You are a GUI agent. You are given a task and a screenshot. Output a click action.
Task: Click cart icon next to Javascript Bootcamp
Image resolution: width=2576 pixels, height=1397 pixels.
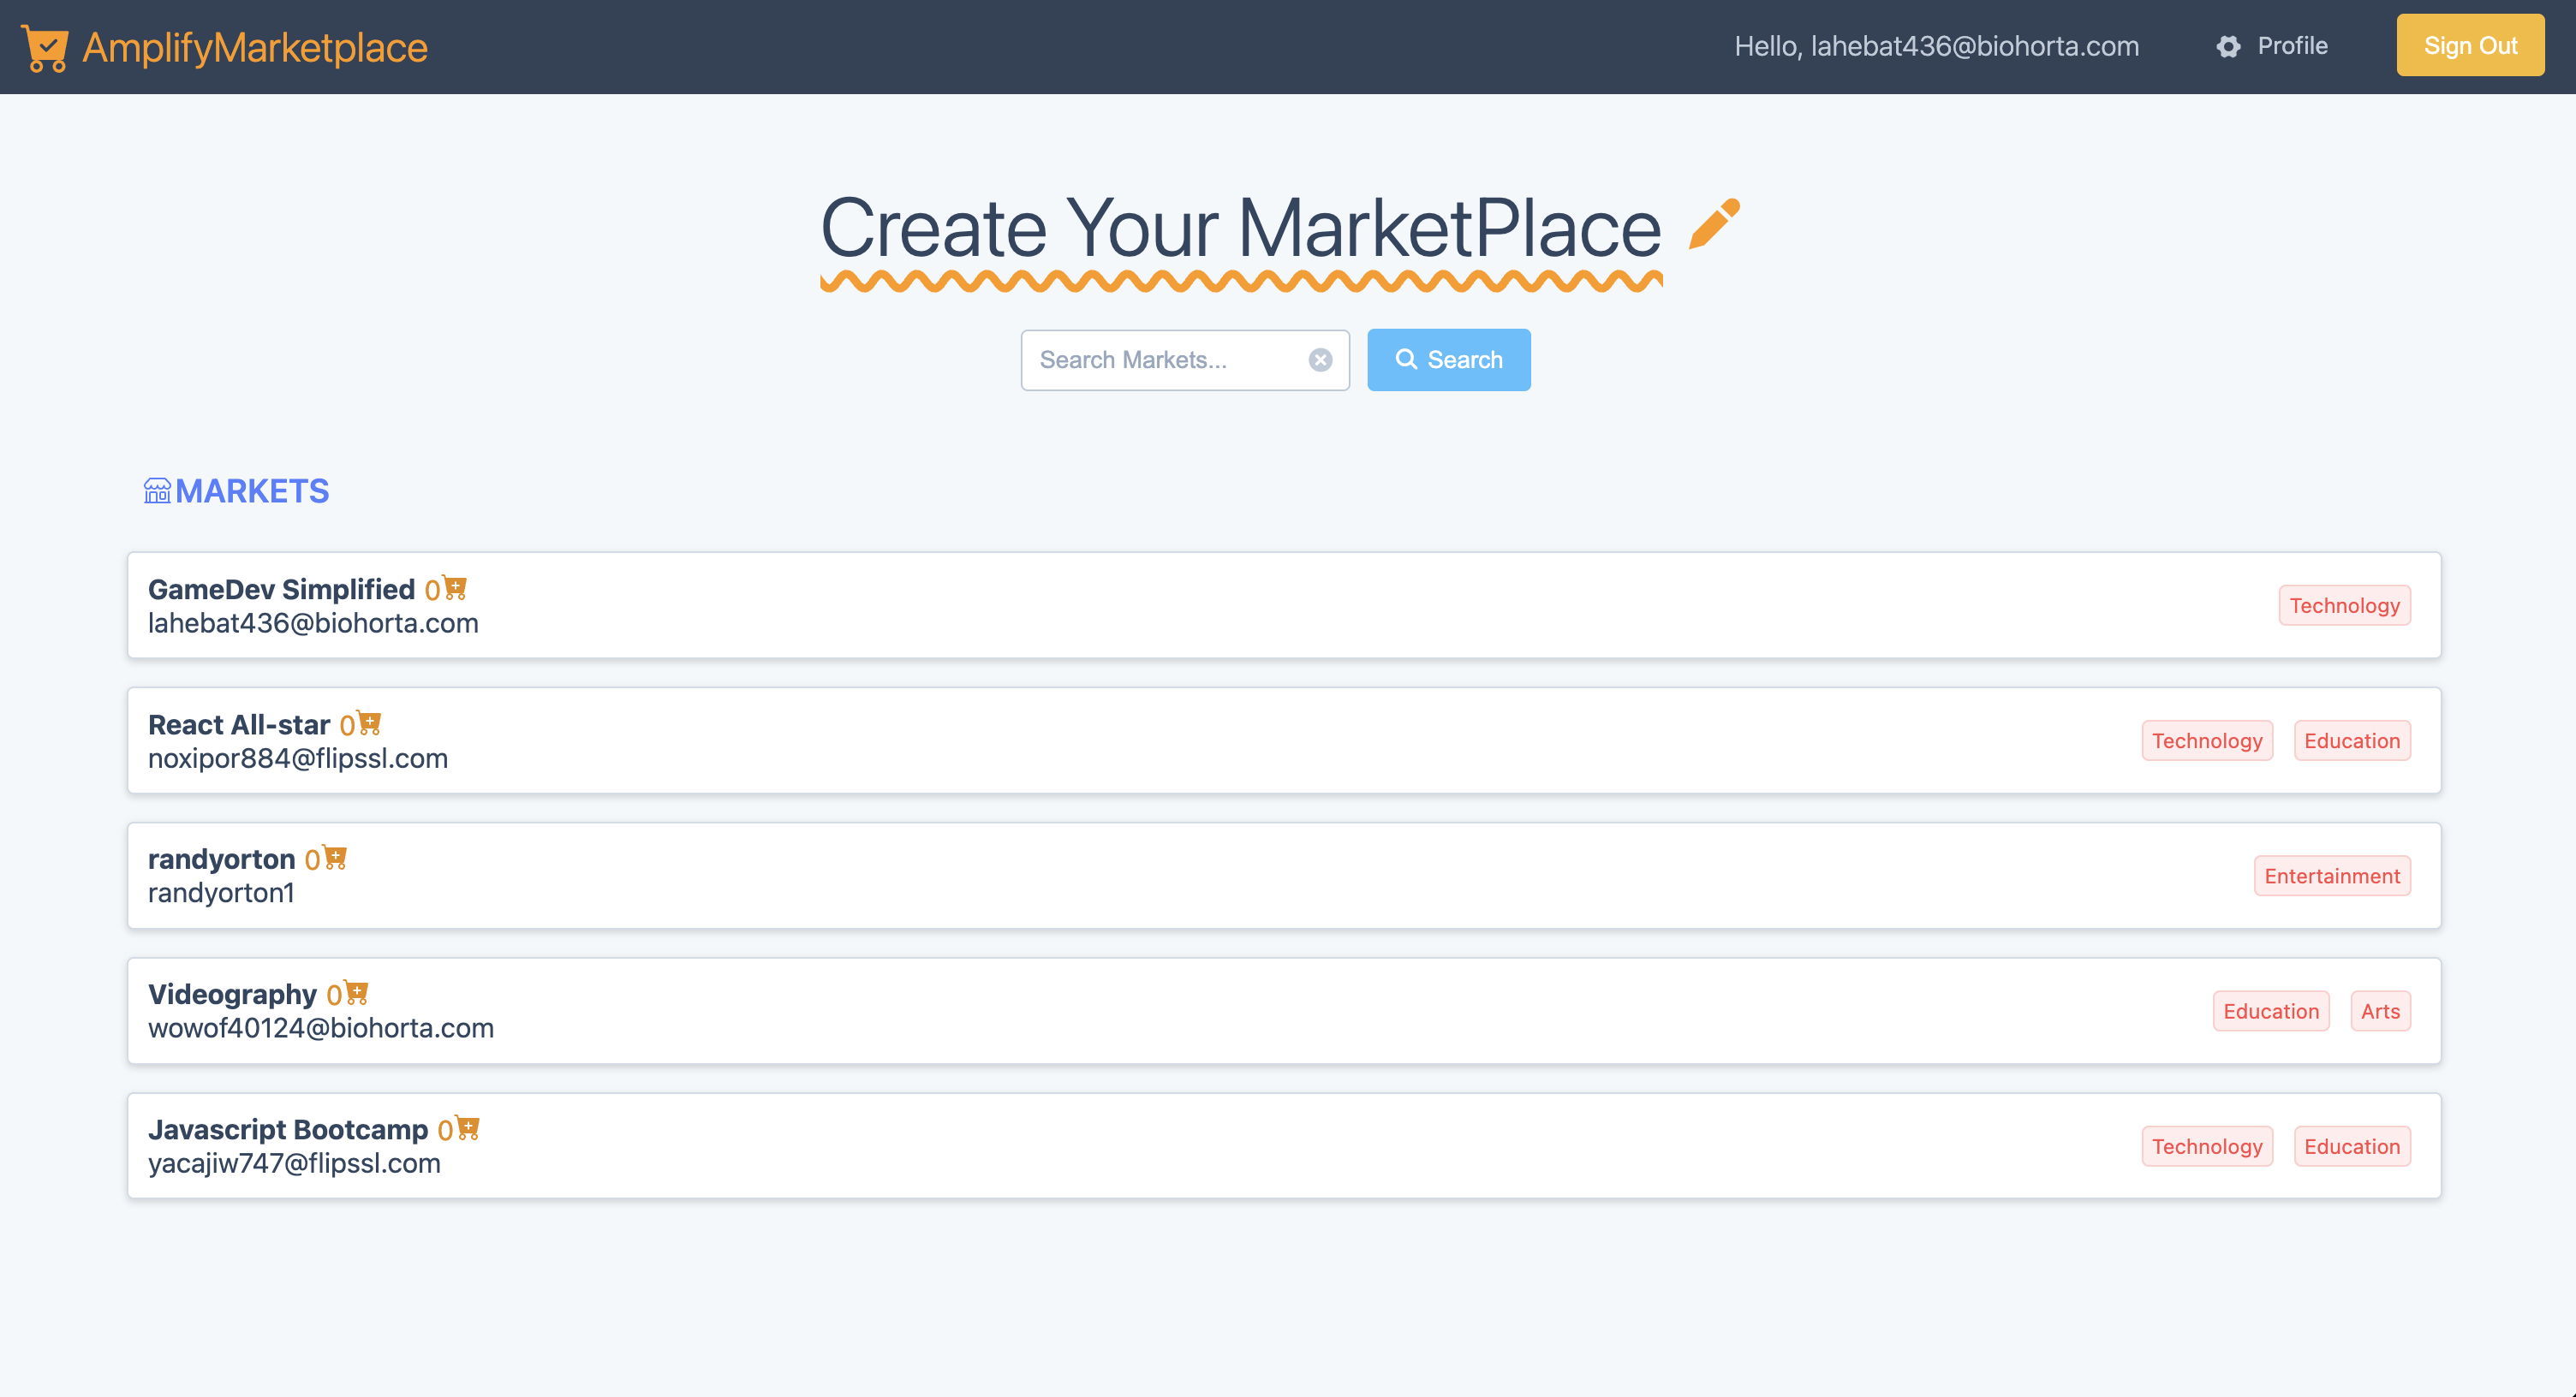pyautogui.click(x=468, y=1127)
